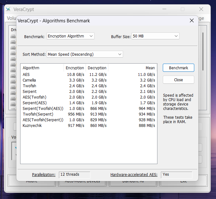Select the AES(Twofish) row
Viewport: 216px width, 199px height.
(89, 97)
